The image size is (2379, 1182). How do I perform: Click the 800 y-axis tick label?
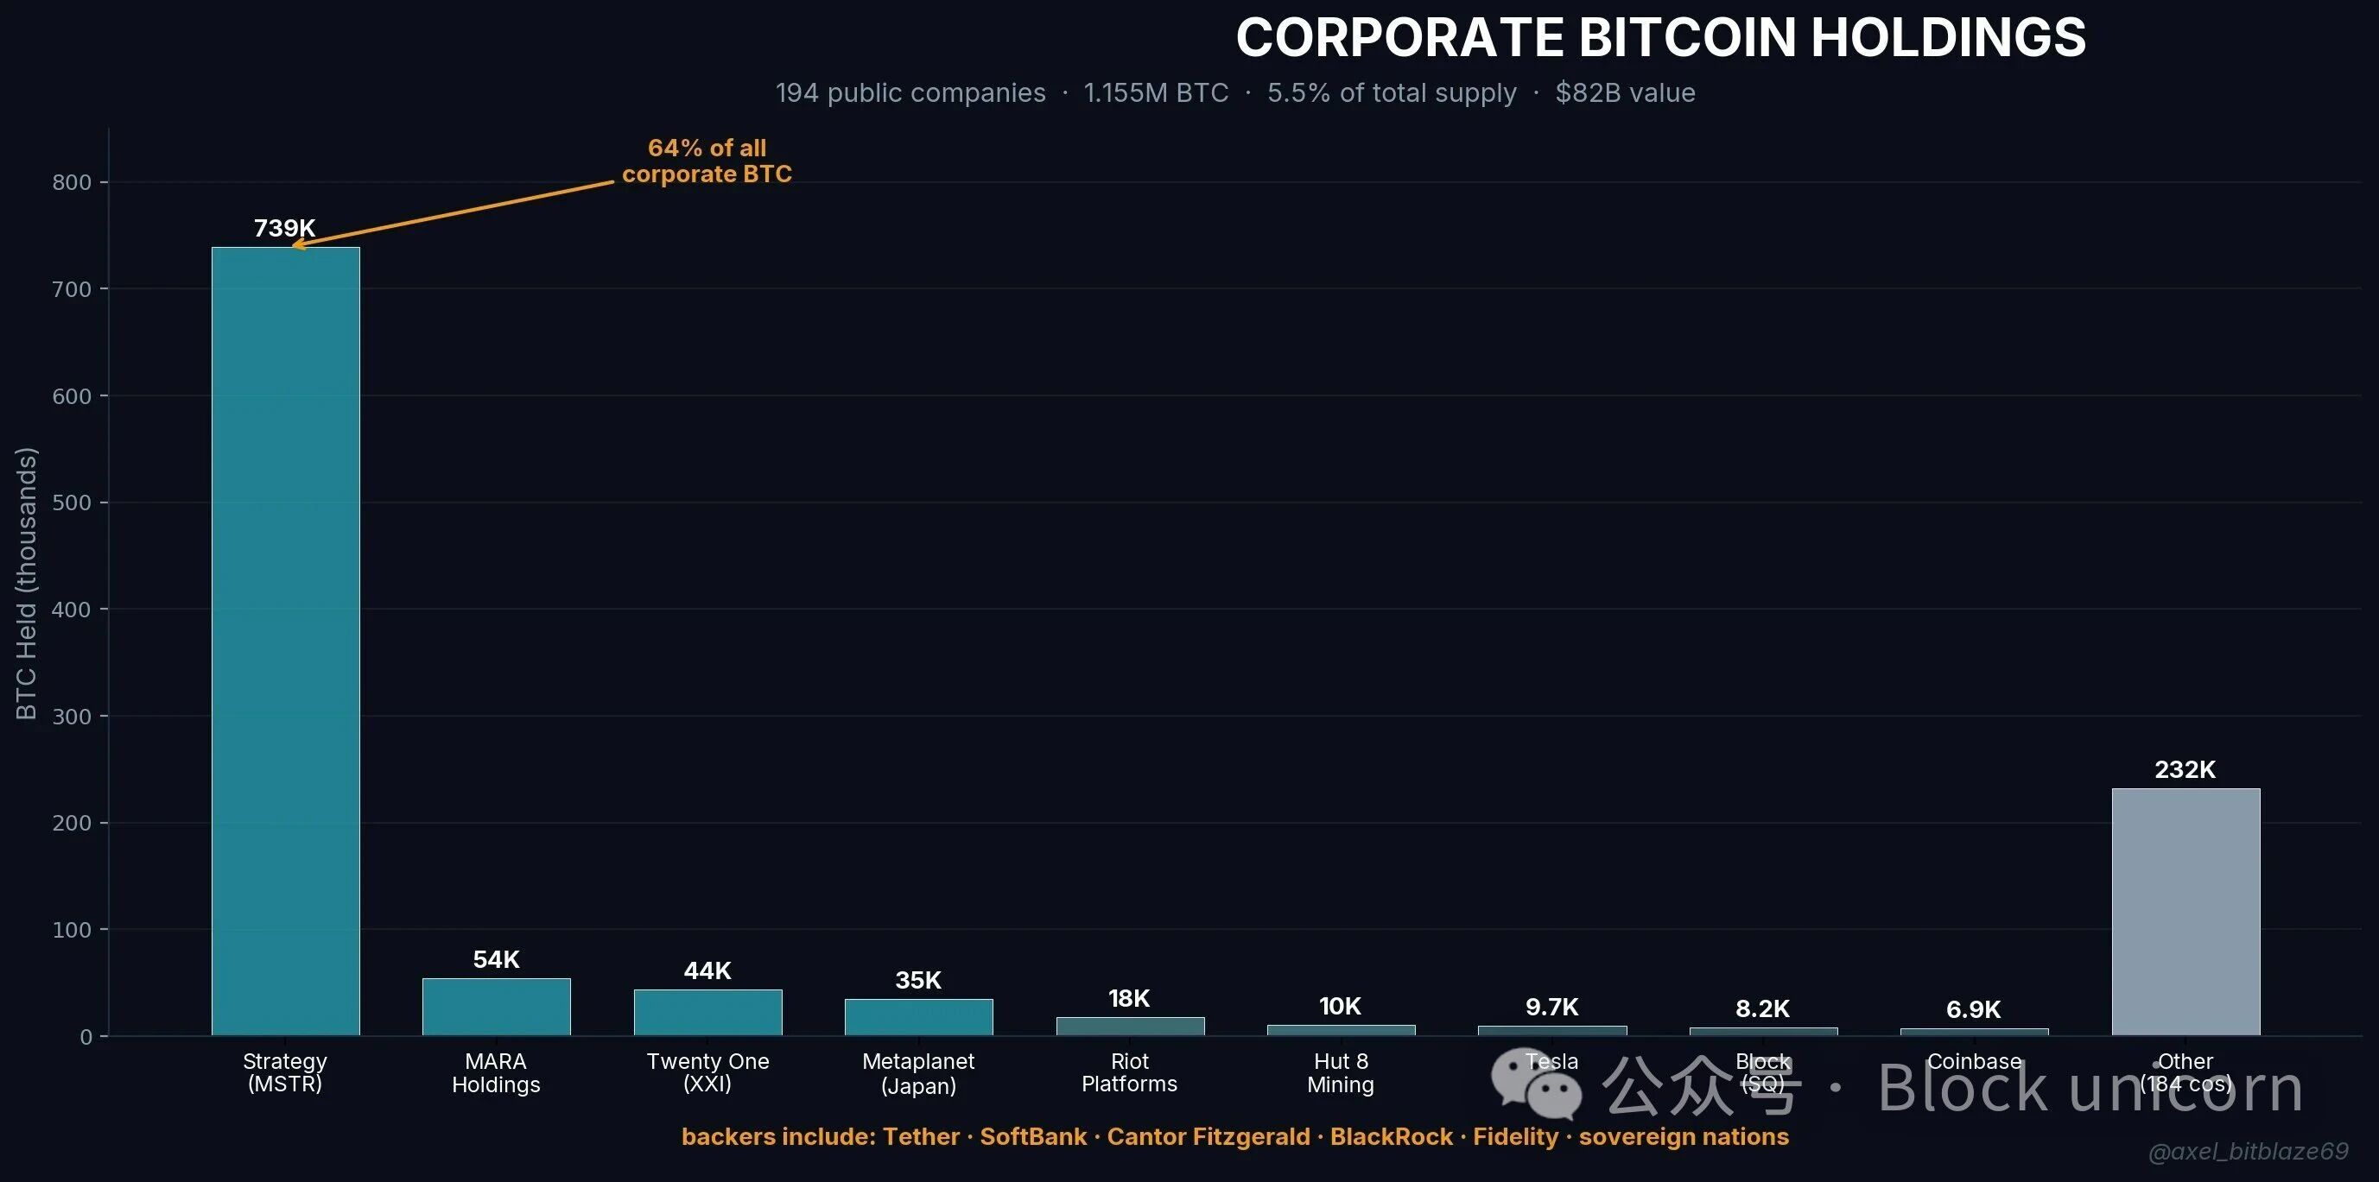(71, 183)
